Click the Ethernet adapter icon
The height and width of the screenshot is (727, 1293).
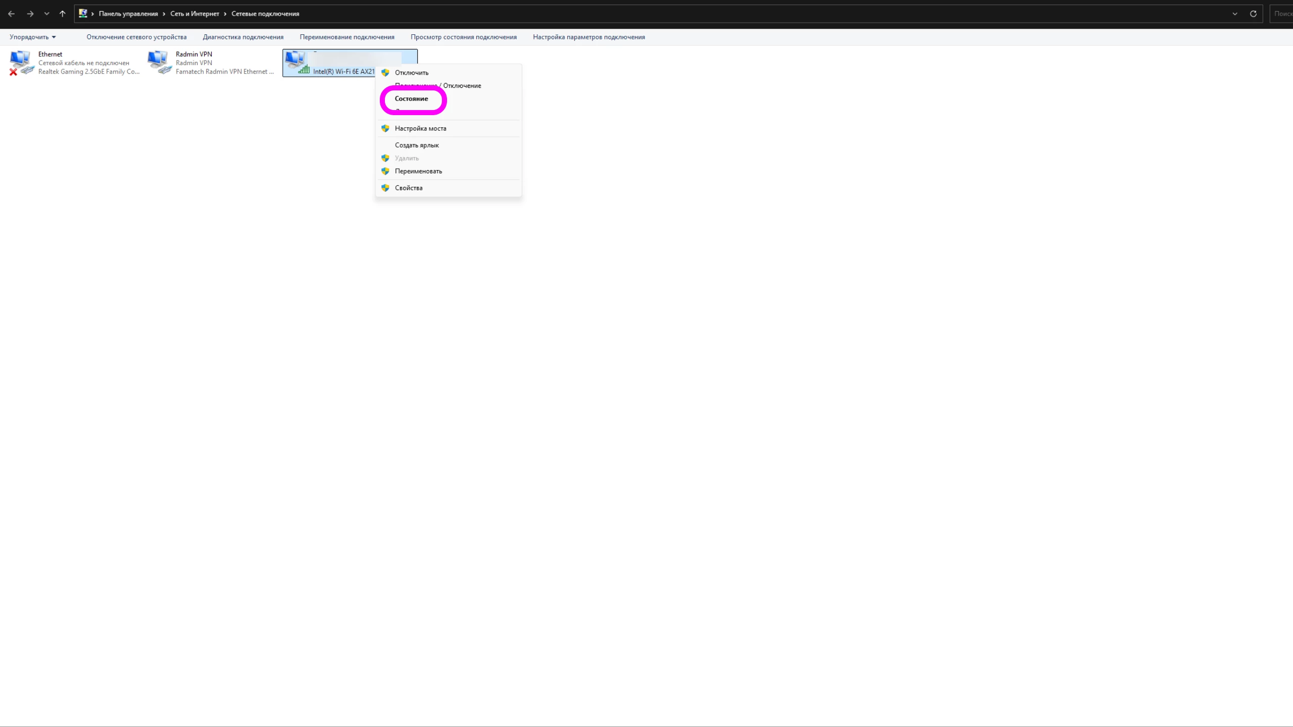(x=21, y=63)
